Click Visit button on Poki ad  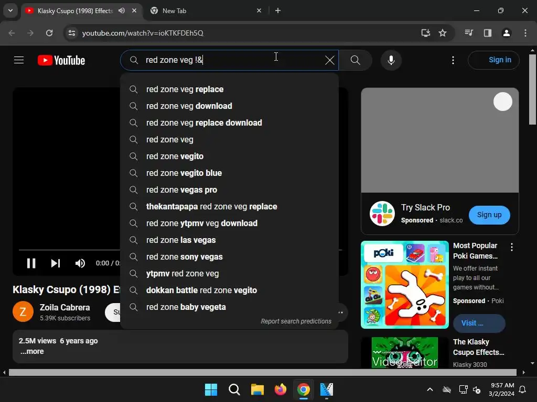pos(479,323)
